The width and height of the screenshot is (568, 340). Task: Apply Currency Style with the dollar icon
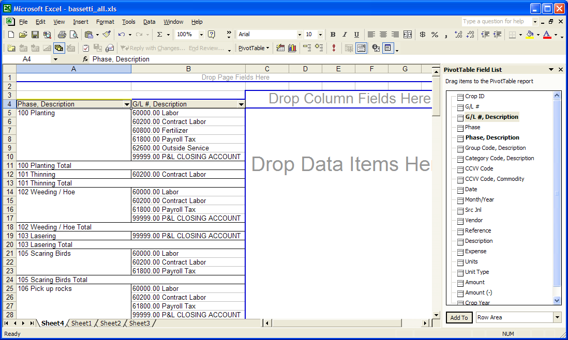click(x=423, y=35)
